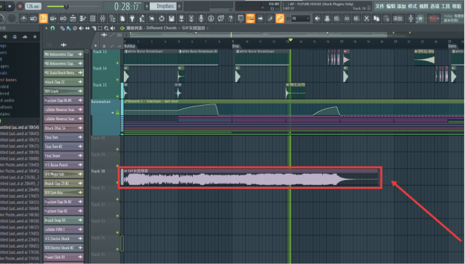Click the undo history circular arrow icon
The width and height of the screenshot is (465, 264).
coord(161,18)
